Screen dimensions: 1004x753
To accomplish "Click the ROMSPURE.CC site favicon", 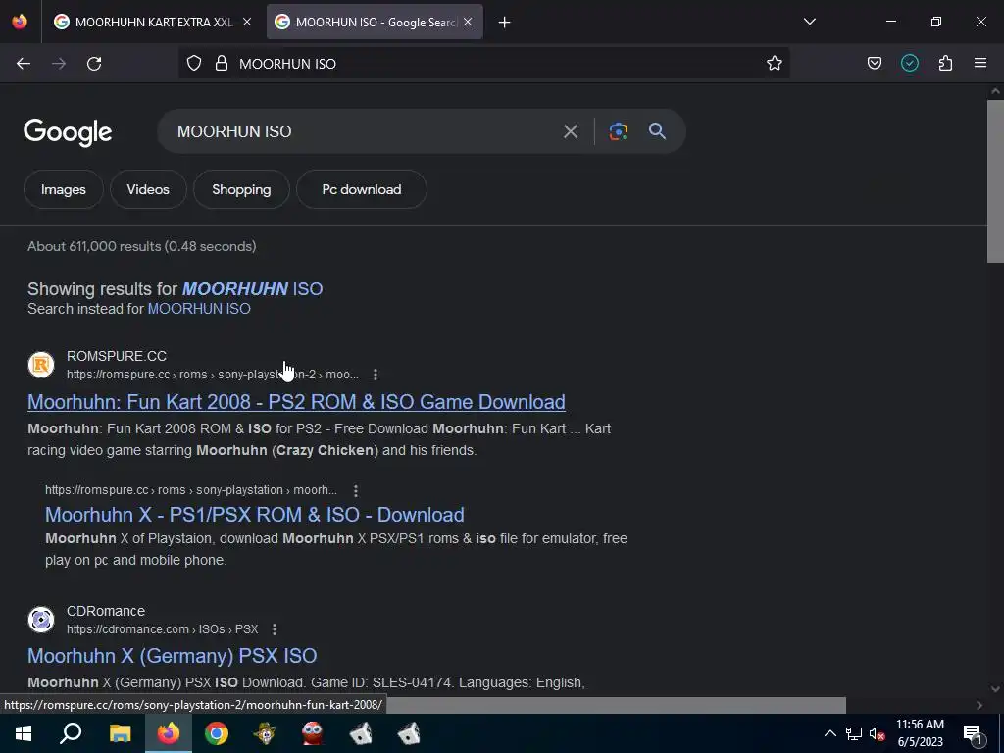I will click(x=41, y=365).
